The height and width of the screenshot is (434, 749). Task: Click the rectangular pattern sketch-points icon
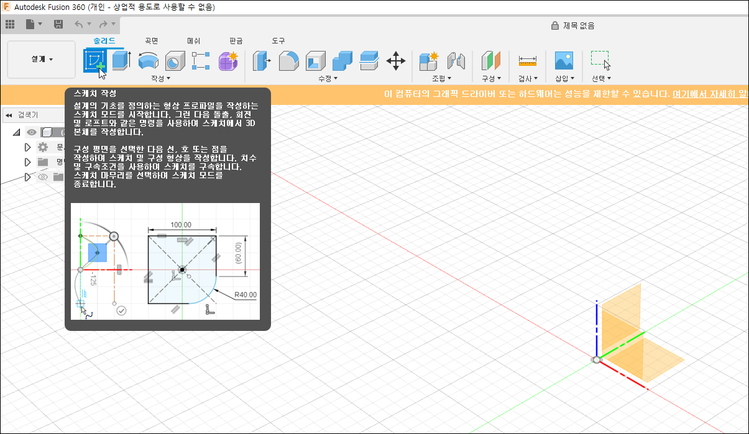click(x=201, y=61)
